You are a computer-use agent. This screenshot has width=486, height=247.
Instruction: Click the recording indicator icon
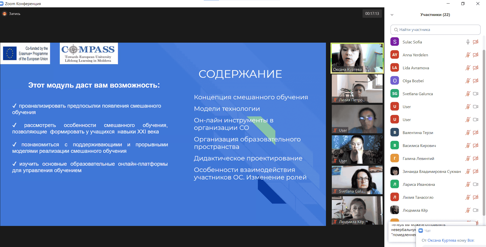[5, 14]
